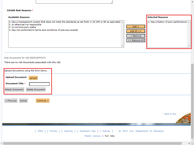Click the Cancel button
Viewport: 194px width, 145px height.
23,101
